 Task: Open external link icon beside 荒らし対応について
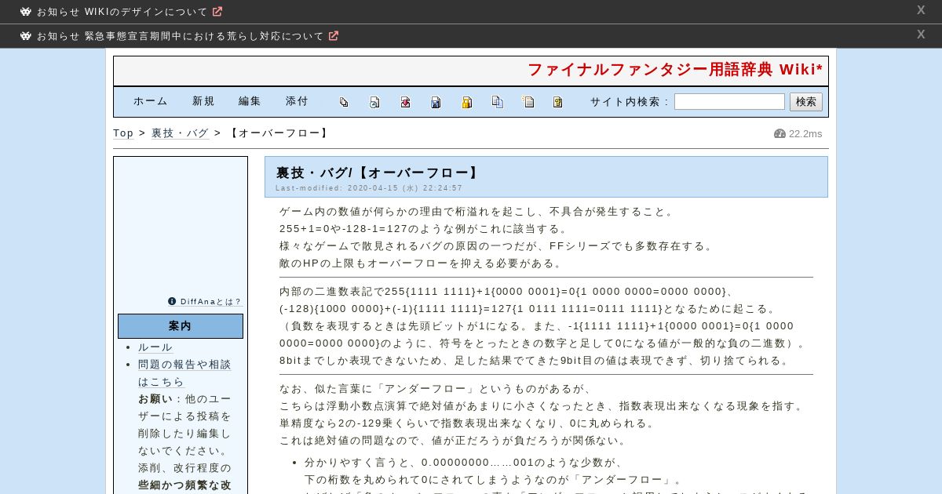click(x=334, y=36)
